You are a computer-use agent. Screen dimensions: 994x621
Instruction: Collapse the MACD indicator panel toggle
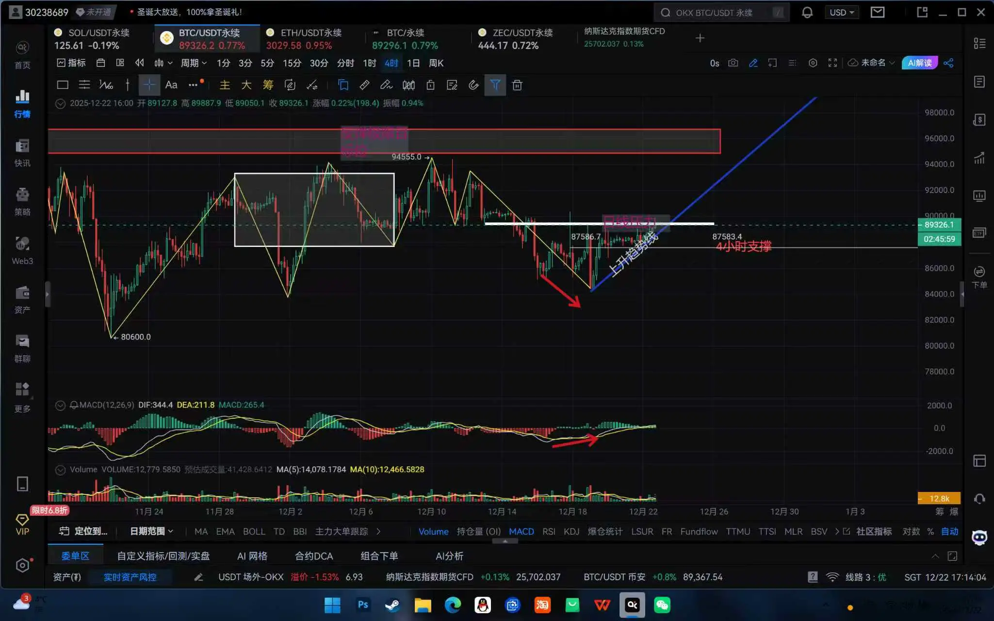[x=60, y=405]
